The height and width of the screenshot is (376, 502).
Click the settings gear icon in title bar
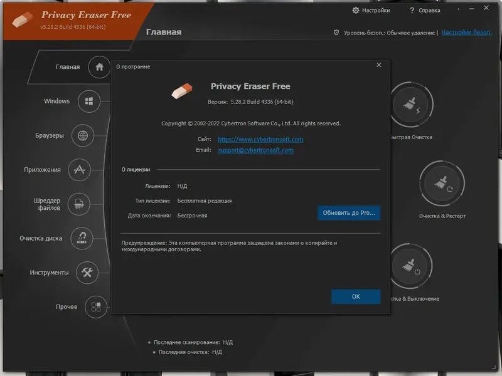356,10
